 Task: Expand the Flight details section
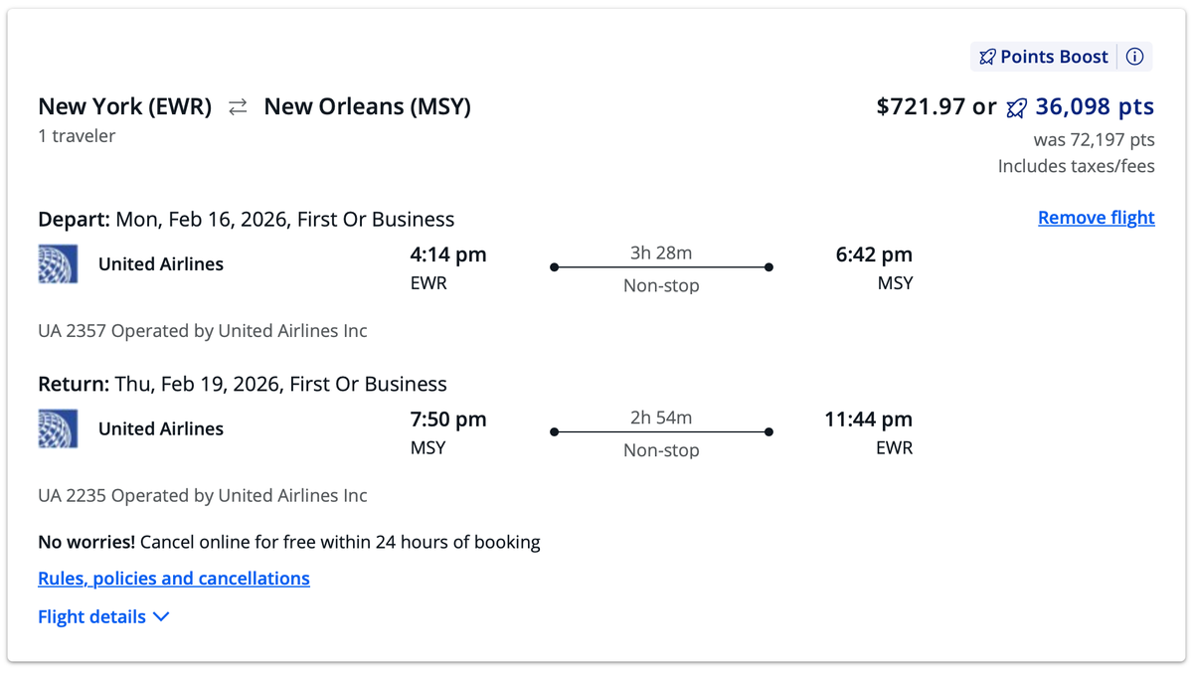(91, 616)
